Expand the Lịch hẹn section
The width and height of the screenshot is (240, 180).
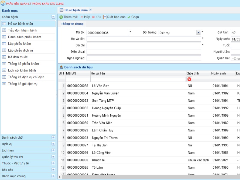[x=53, y=150]
